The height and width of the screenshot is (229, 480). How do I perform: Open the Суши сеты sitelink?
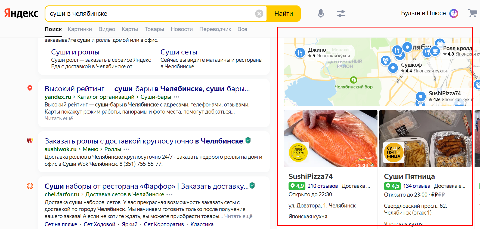click(x=179, y=52)
